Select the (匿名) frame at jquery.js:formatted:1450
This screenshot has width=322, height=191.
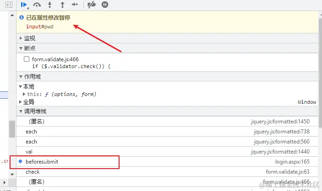(x=167, y=122)
